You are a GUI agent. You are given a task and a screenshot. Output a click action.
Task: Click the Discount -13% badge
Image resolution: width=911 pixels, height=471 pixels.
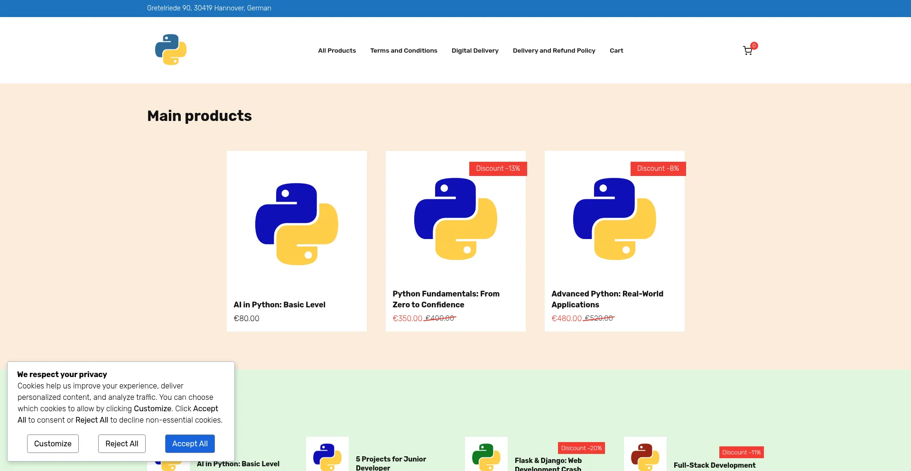coord(498,168)
